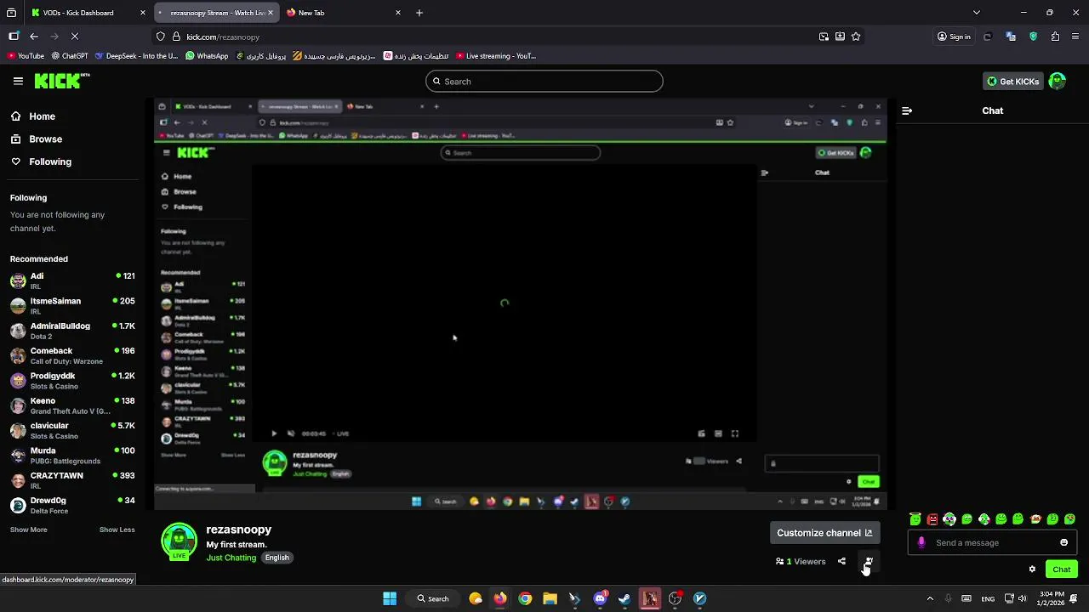
Task: Open Firefox extensions puzzle icon
Action: coord(1055,37)
